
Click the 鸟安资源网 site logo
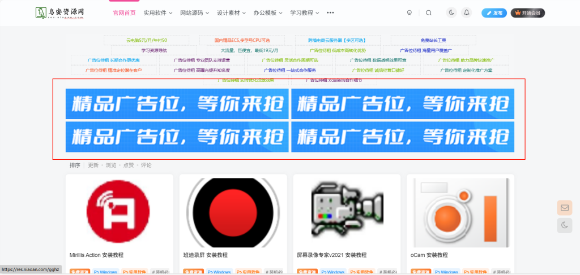click(x=60, y=12)
